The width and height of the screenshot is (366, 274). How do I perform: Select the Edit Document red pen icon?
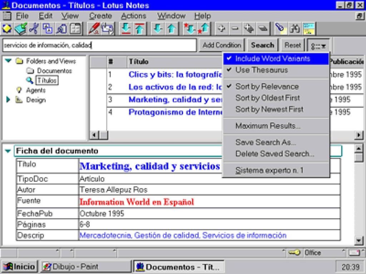(94, 28)
